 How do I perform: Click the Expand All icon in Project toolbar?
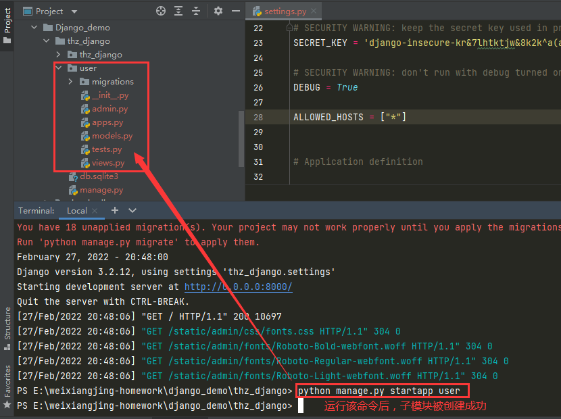click(178, 11)
